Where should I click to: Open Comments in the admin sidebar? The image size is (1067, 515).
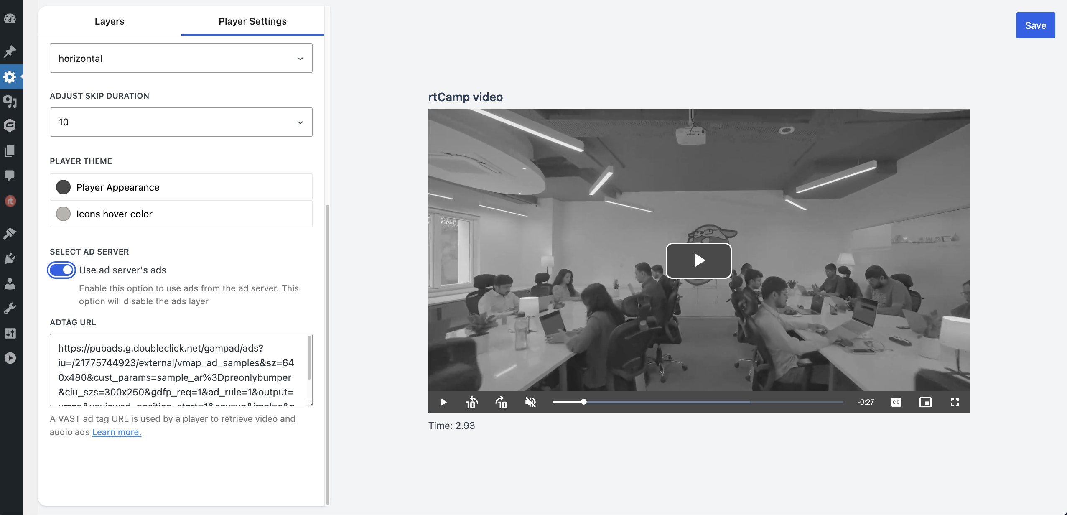click(x=10, y=175)
